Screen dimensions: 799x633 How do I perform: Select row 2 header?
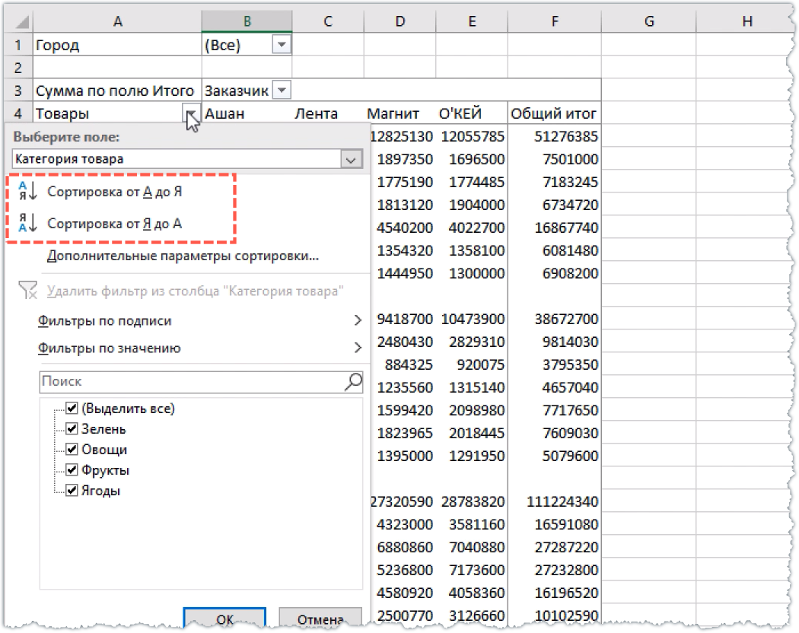coord(18,67)
